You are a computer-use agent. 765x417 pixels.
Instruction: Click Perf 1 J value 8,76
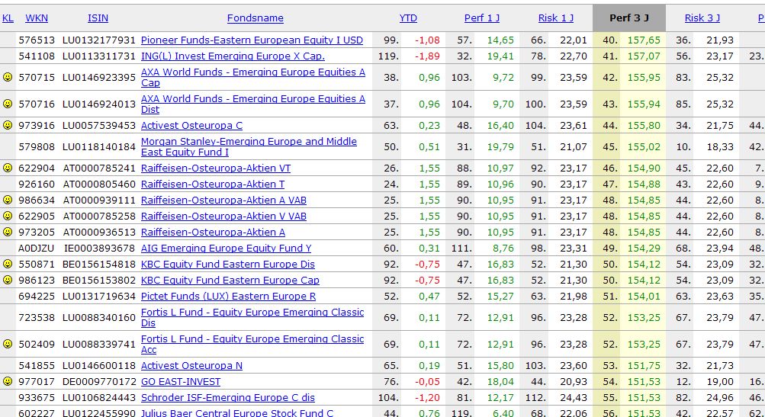[x=503, y=249]
